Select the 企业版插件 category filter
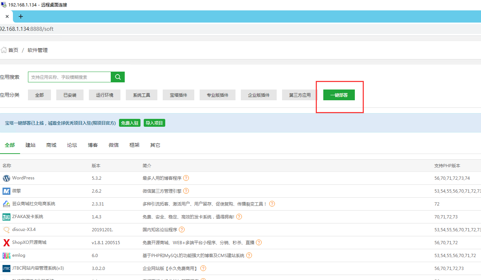This screenshot has width=481, height=280. point(259,95)
